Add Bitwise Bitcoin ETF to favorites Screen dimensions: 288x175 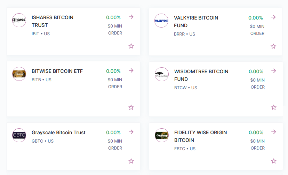pyautogui.click(x=131, y=107)
